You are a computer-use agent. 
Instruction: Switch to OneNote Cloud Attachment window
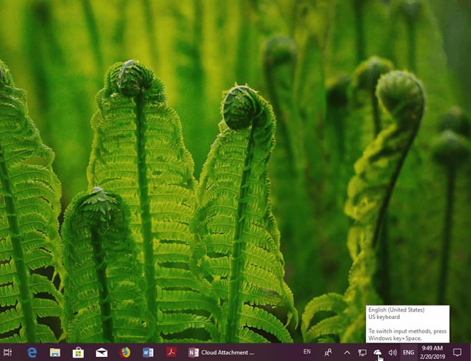(222, 352)
